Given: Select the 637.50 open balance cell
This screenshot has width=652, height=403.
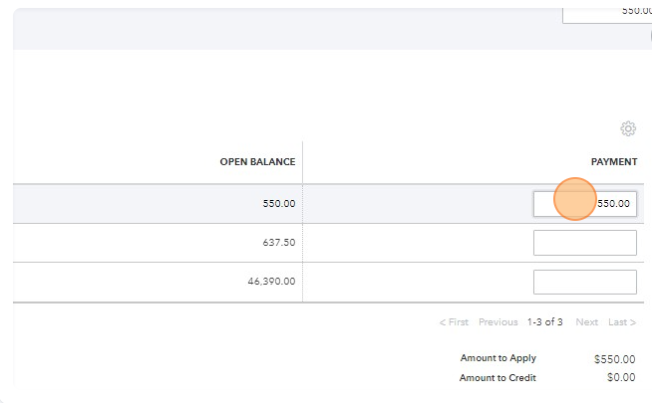Looking at the screenshot, I should click(278, 243).
